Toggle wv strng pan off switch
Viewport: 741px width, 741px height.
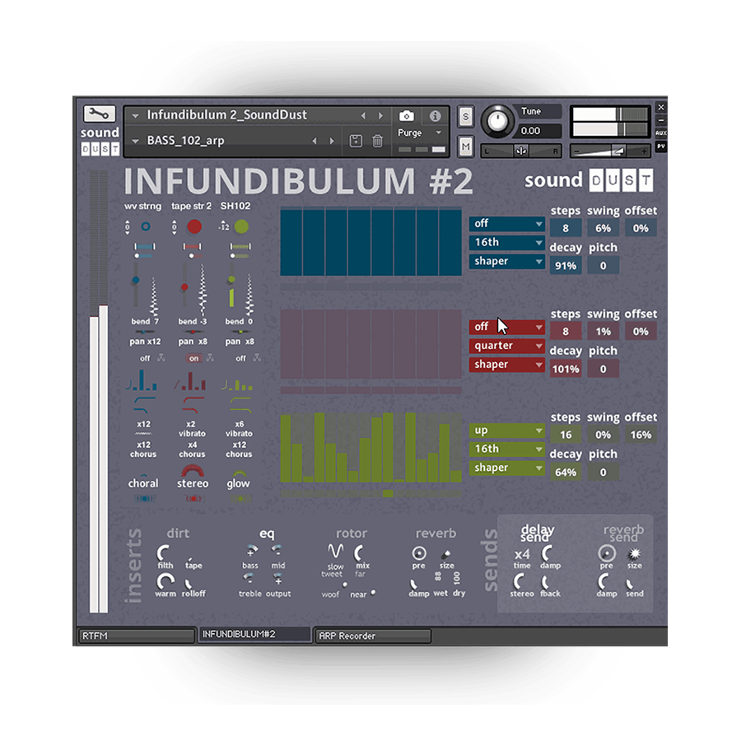pyautogui.click(x=145, y=358)
